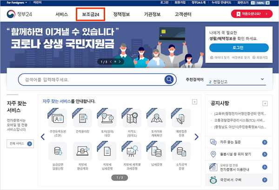Click the 어린이 link in top bar

37,3
